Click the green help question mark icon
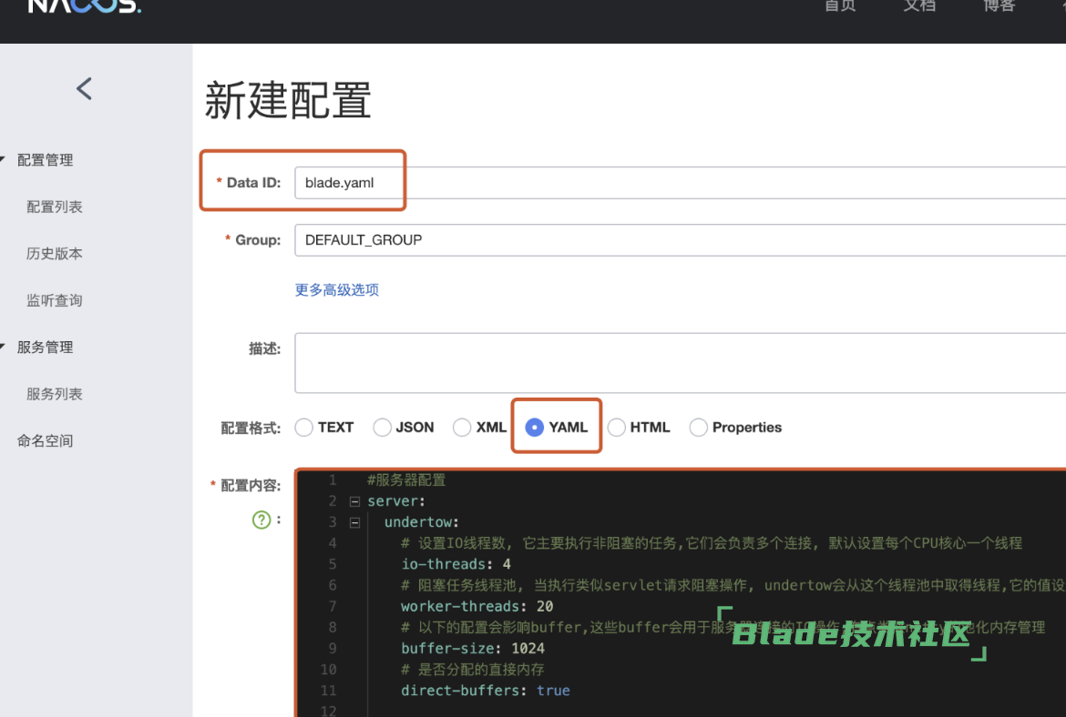The image size is (1066, 717). (261, 520)
